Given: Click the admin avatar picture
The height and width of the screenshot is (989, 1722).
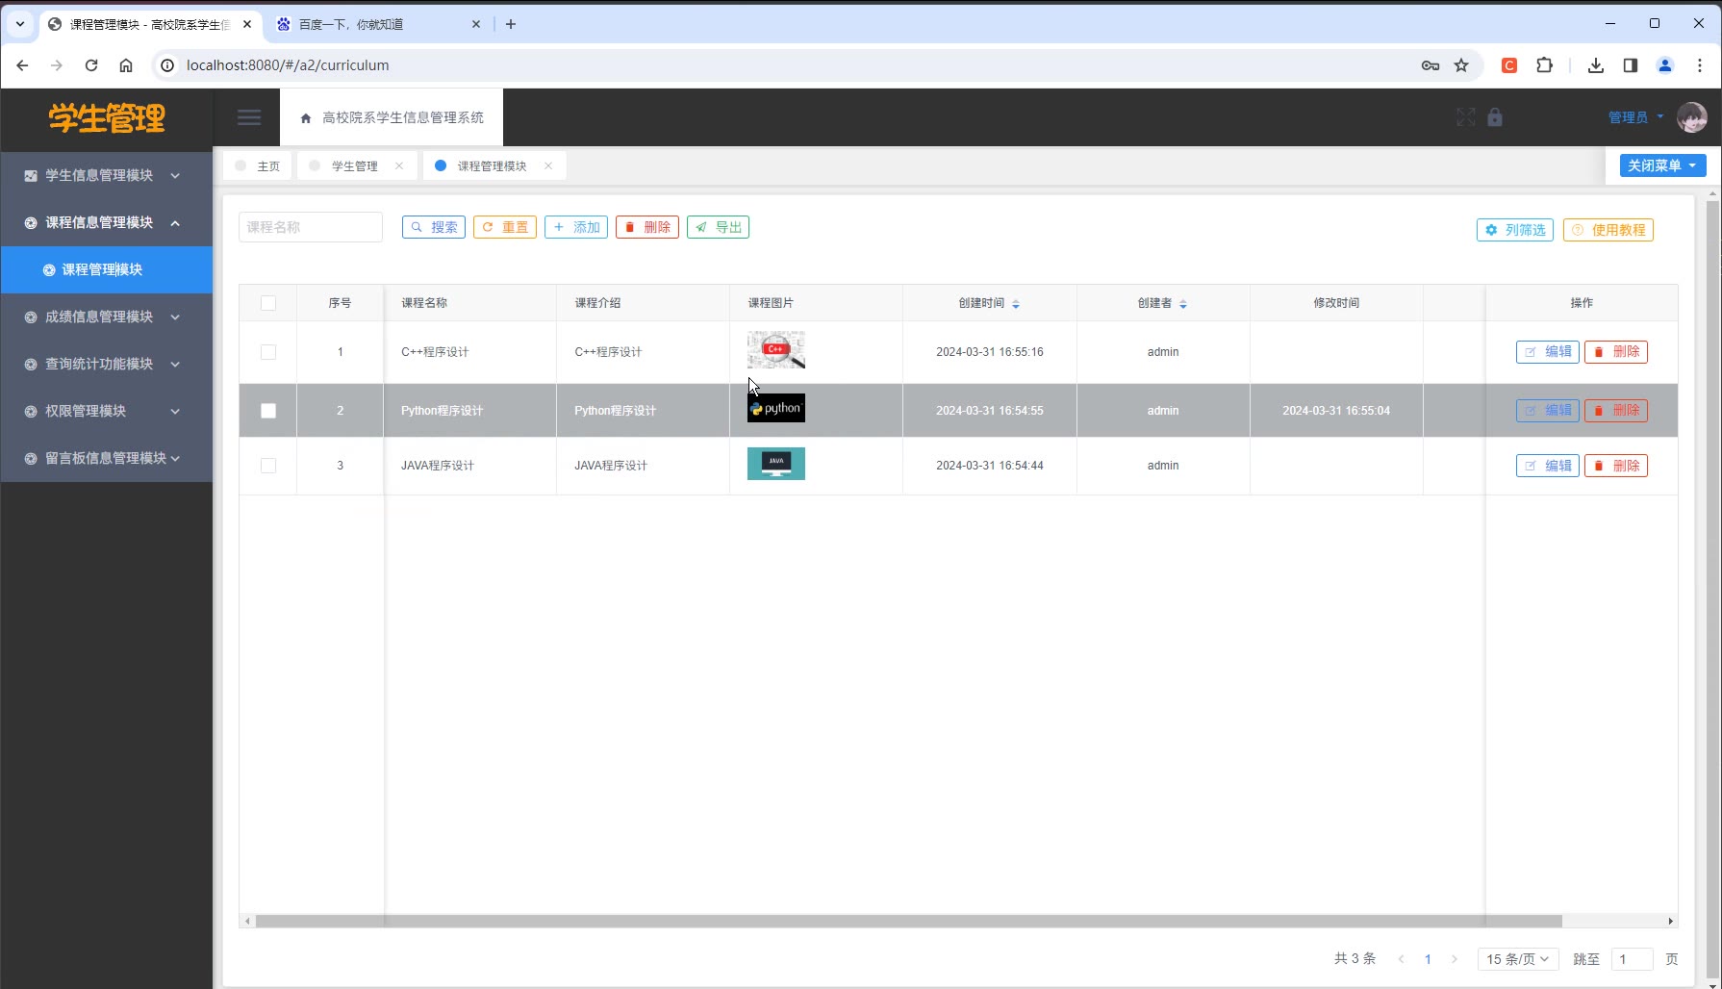Looking at the screenshot, I should pyautogui.click(x=1691, y=117).
